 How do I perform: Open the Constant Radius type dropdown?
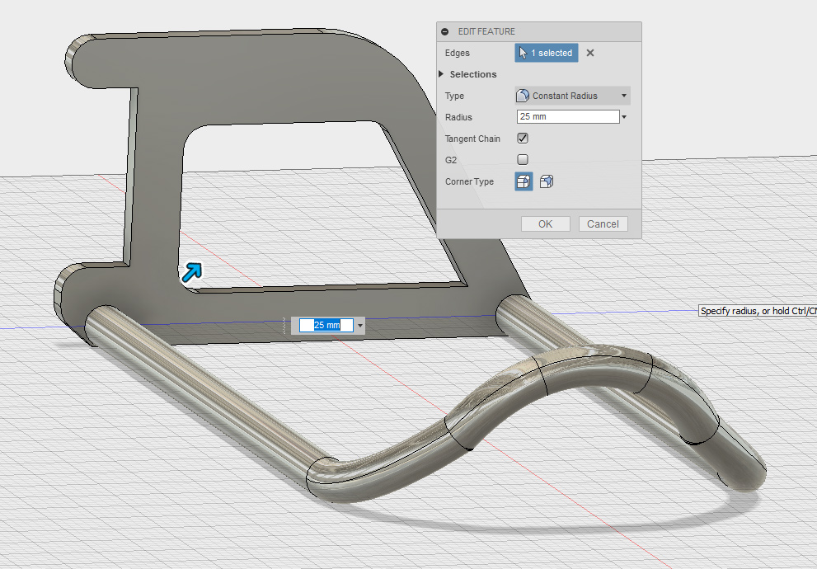(572, 96)
